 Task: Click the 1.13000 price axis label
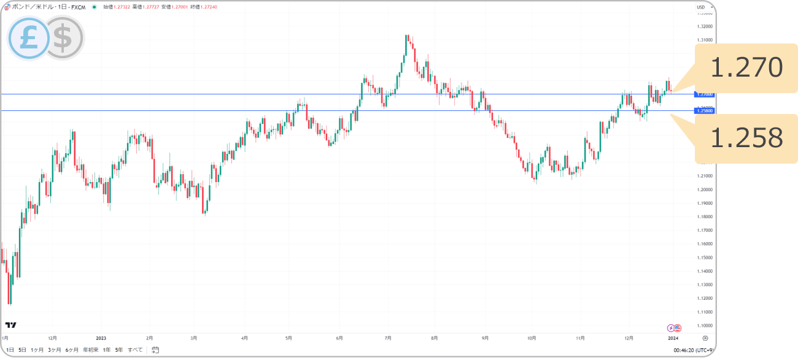pyautogui.click(x=704, y=284)
